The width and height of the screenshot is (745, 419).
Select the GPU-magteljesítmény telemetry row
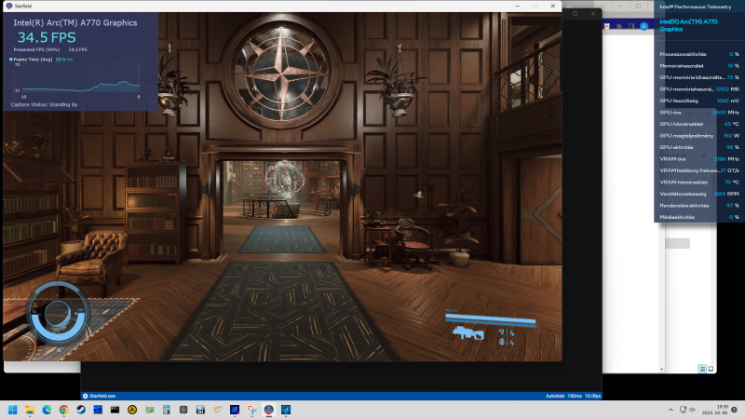pos(699,136)
